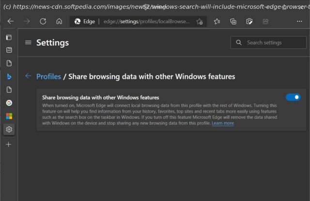This screenshot has height=201, width=310.
Task: Open the Google tab in vertical sidebar
Action: pos(9,103)
